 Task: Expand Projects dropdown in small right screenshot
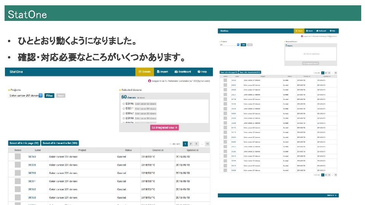click(230, 45)
